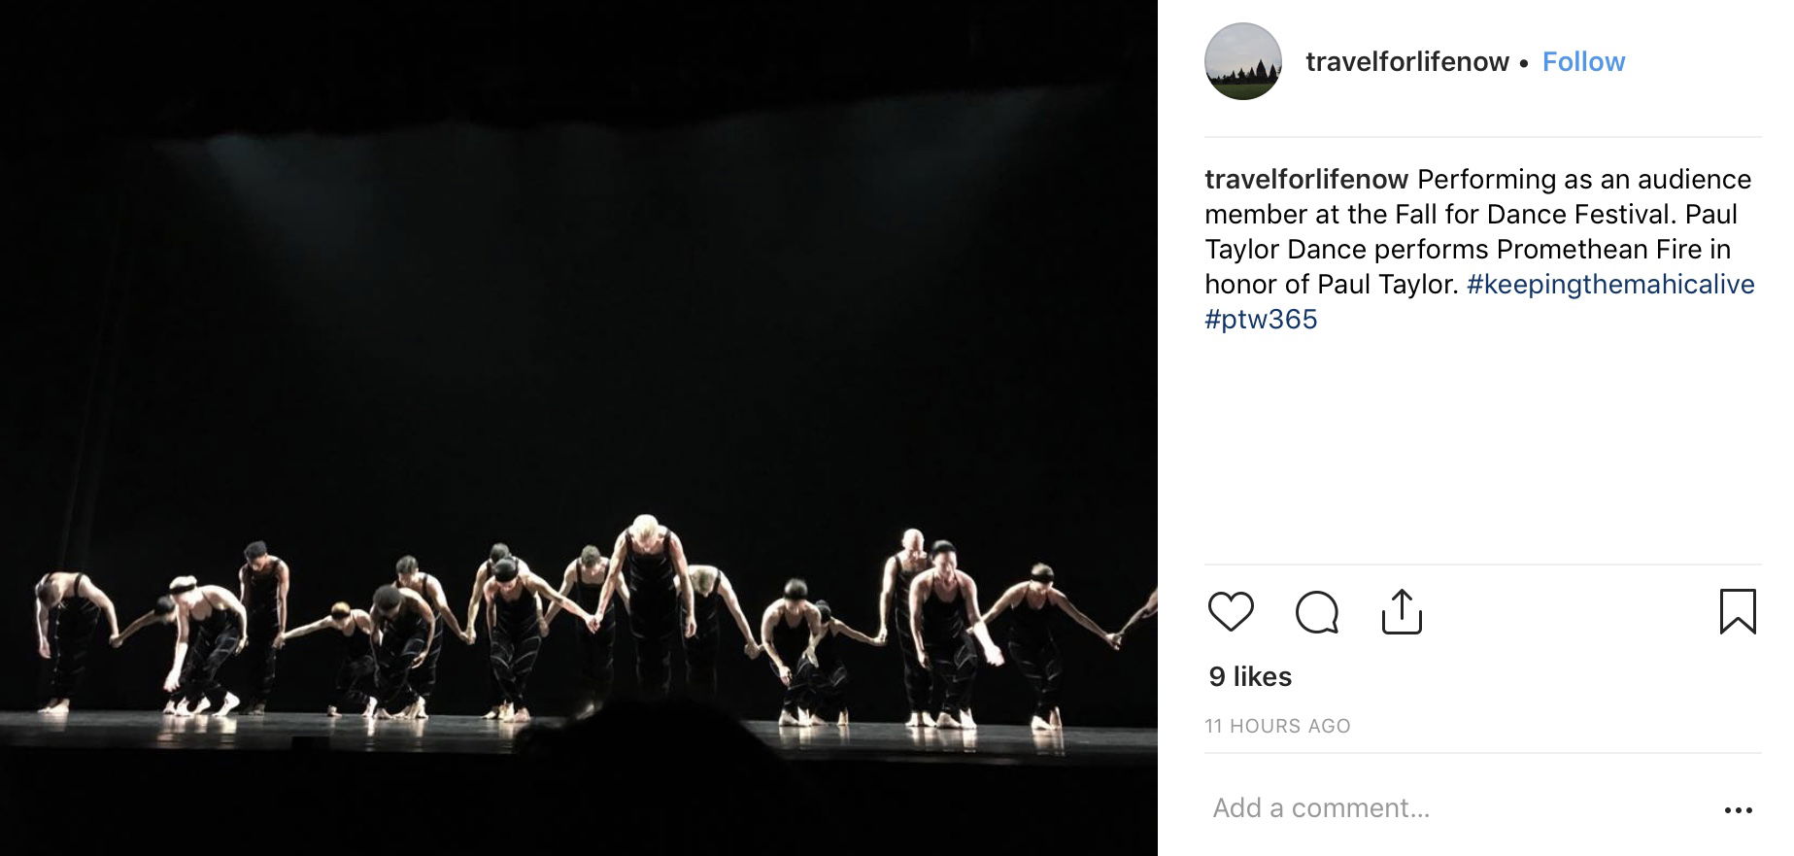Open the 11 HOURS AGO timestamp
This screenshot has width=1794, height=856.
click(1277, 726)
